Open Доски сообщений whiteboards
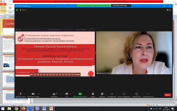 124,94
